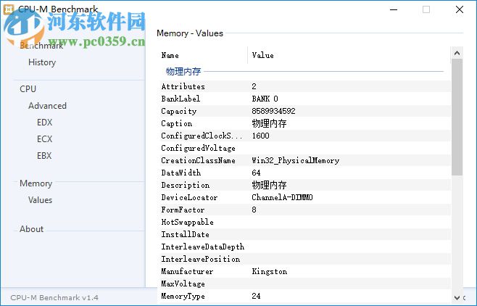Select the DeviceLocator row

305,197
